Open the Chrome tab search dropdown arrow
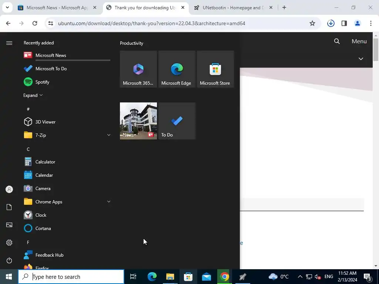The width and height of the screenshot is (379, 284). [7, 7]
